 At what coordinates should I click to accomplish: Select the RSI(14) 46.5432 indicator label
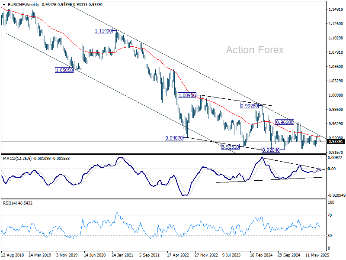(x=17, y=202)
